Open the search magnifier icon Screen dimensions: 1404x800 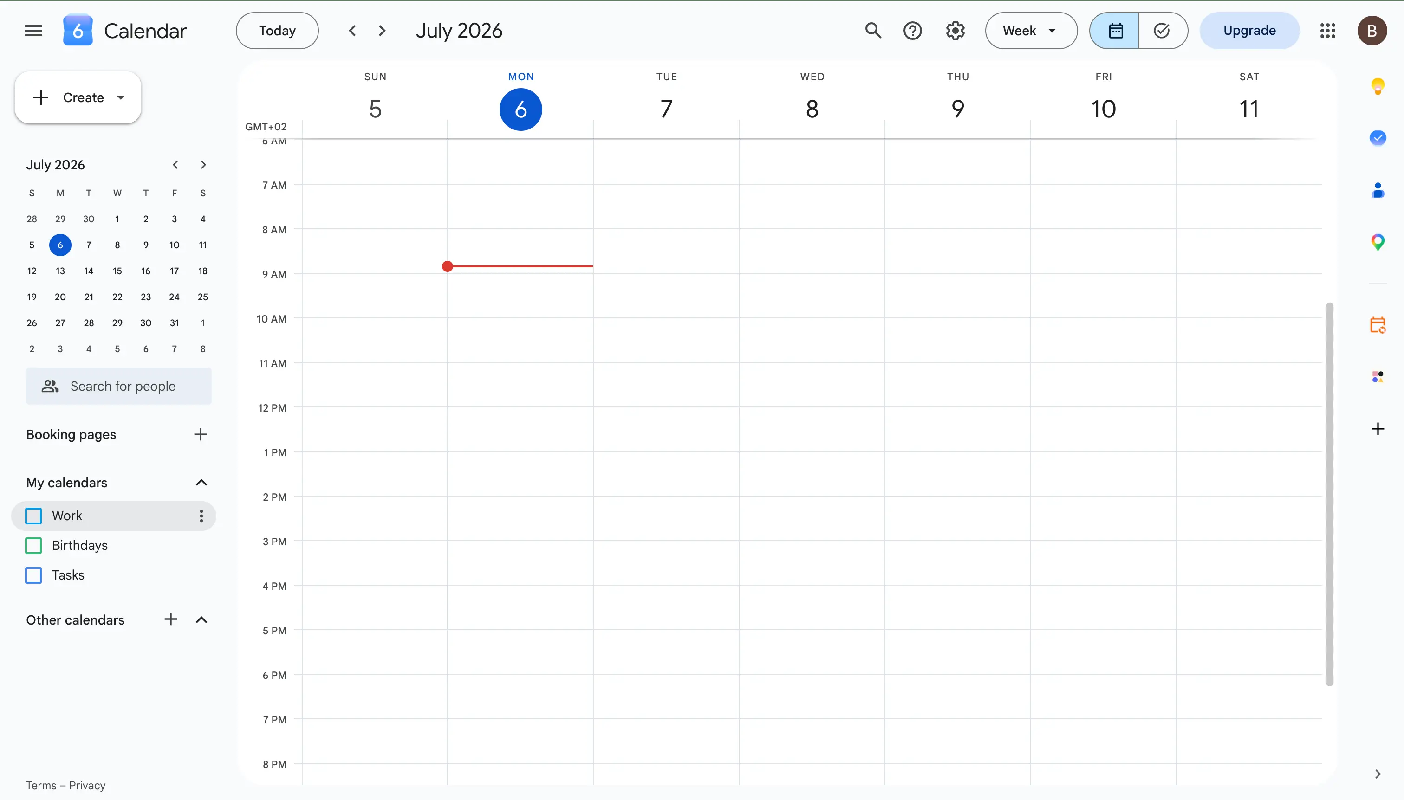(873, 31)
